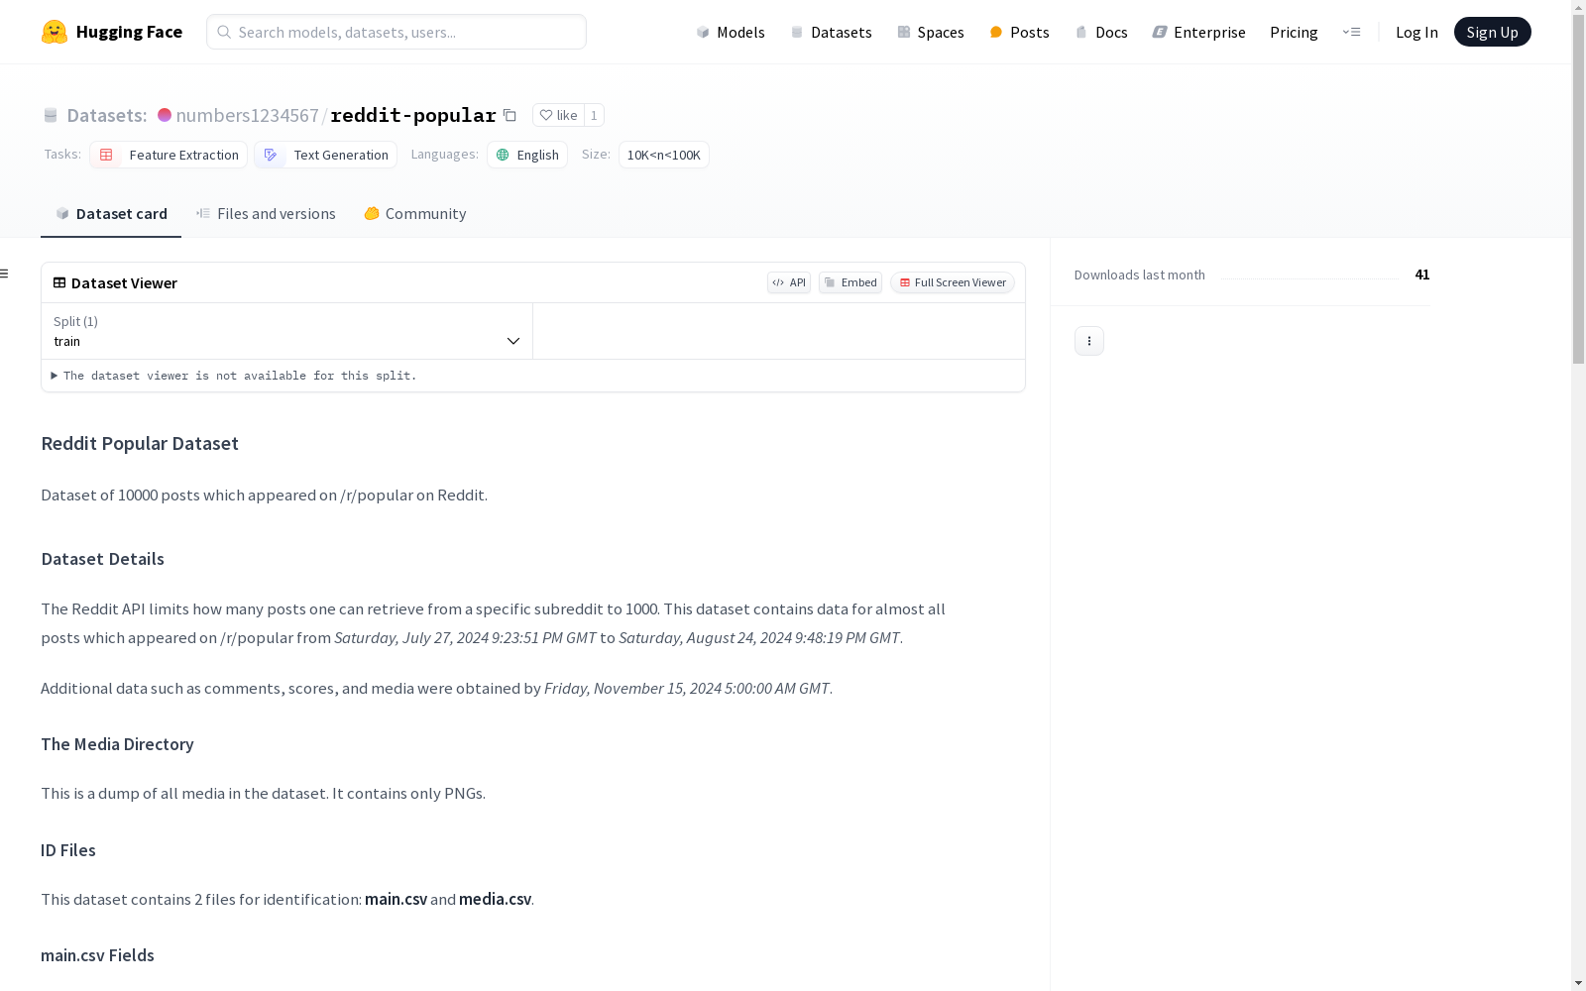The image size is (1586, 991).
Task: Copy dataset name with the copy icon
Action: tap(510, 115)
